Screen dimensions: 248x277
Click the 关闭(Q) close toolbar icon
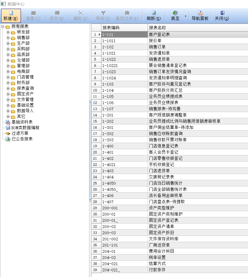pyautogui.click(x=222, y=13)
